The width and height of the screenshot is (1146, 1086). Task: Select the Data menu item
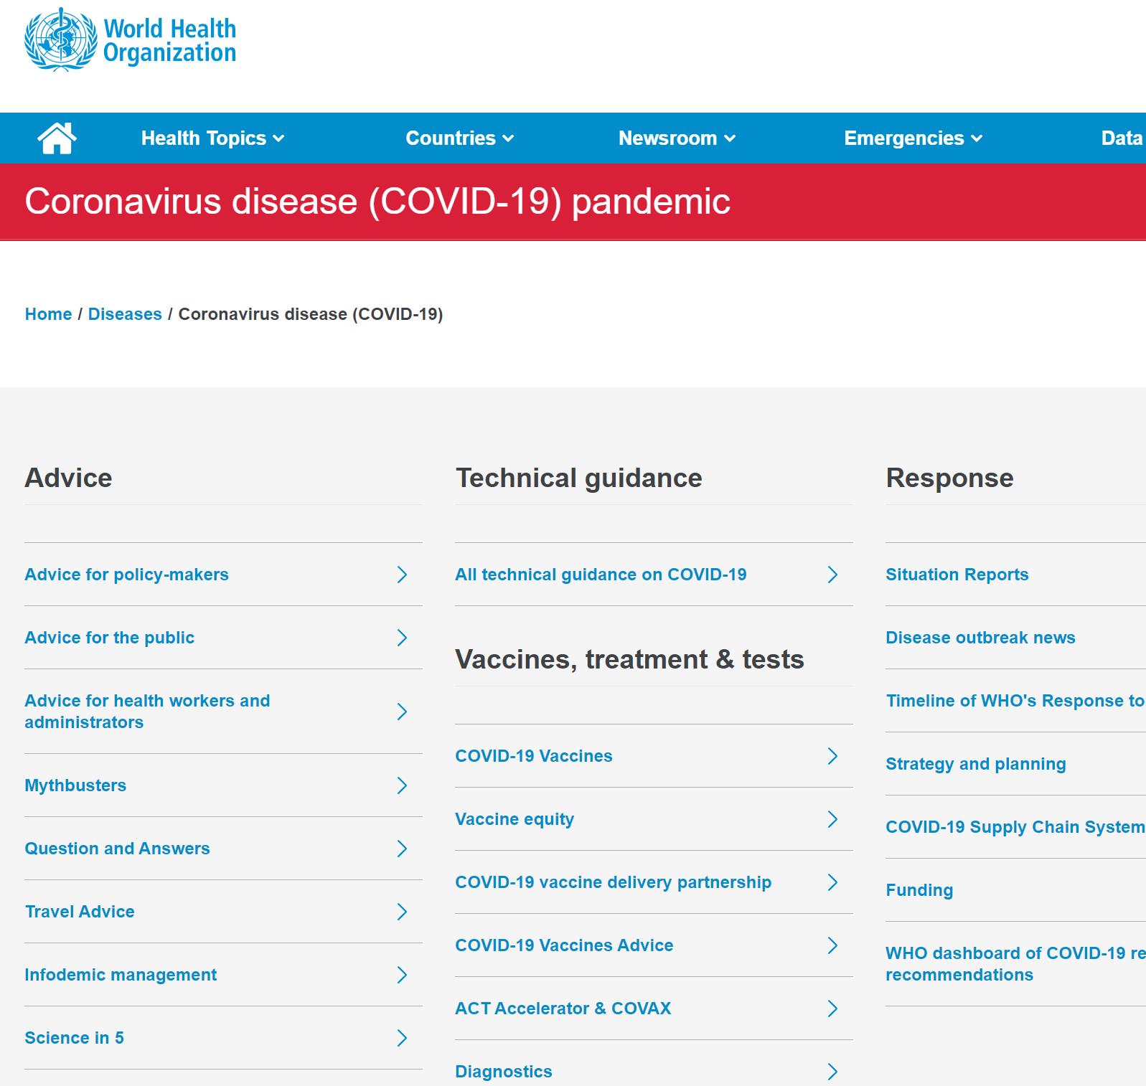[x=1121, y=138]
